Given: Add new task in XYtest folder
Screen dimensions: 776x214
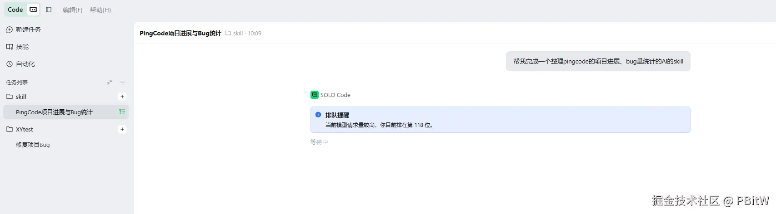Looking at the screenshot, I should [x=122, y=129].
